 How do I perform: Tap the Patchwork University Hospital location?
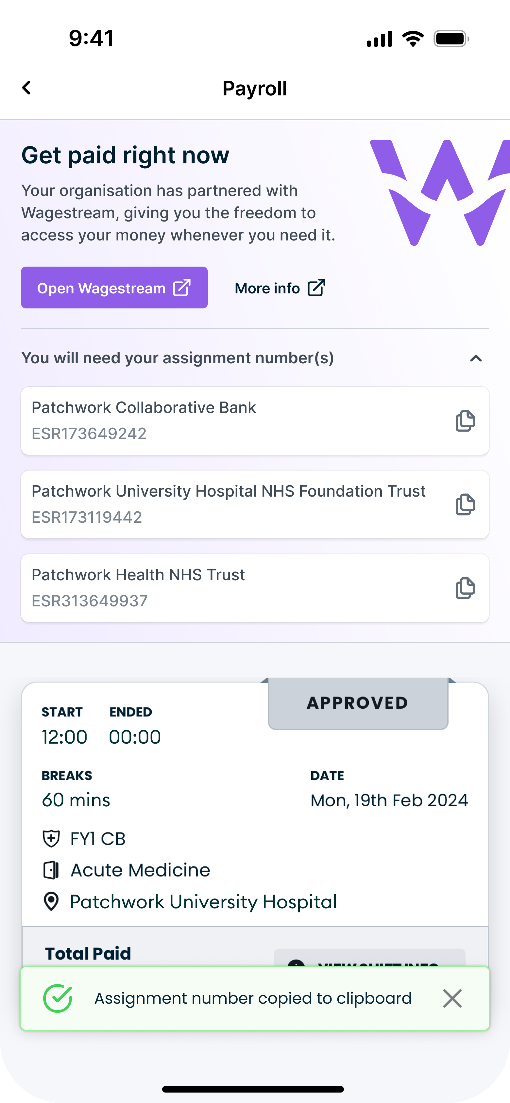[203, 902]
